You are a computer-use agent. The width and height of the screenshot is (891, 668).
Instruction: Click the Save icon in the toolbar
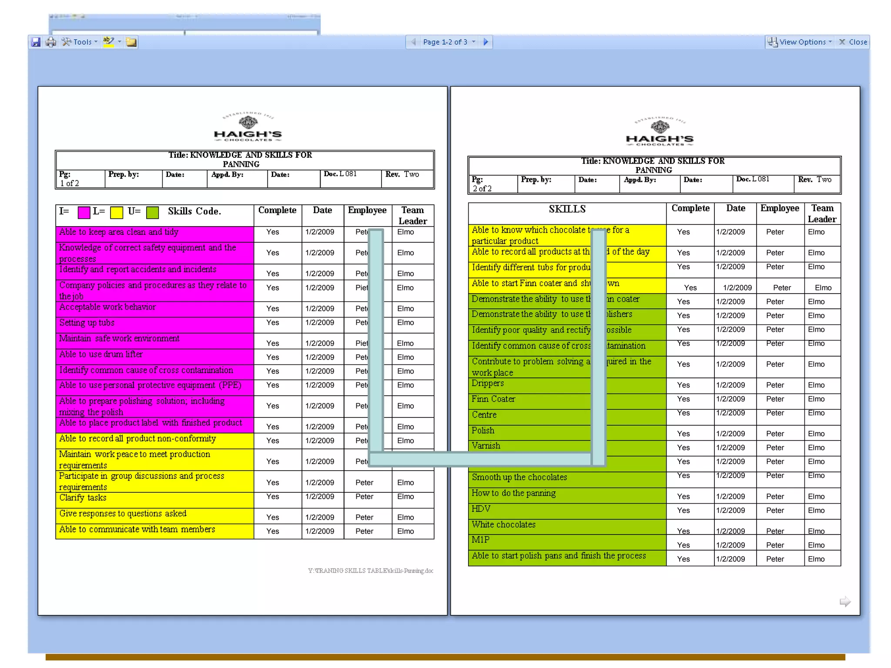coord(36,42)
